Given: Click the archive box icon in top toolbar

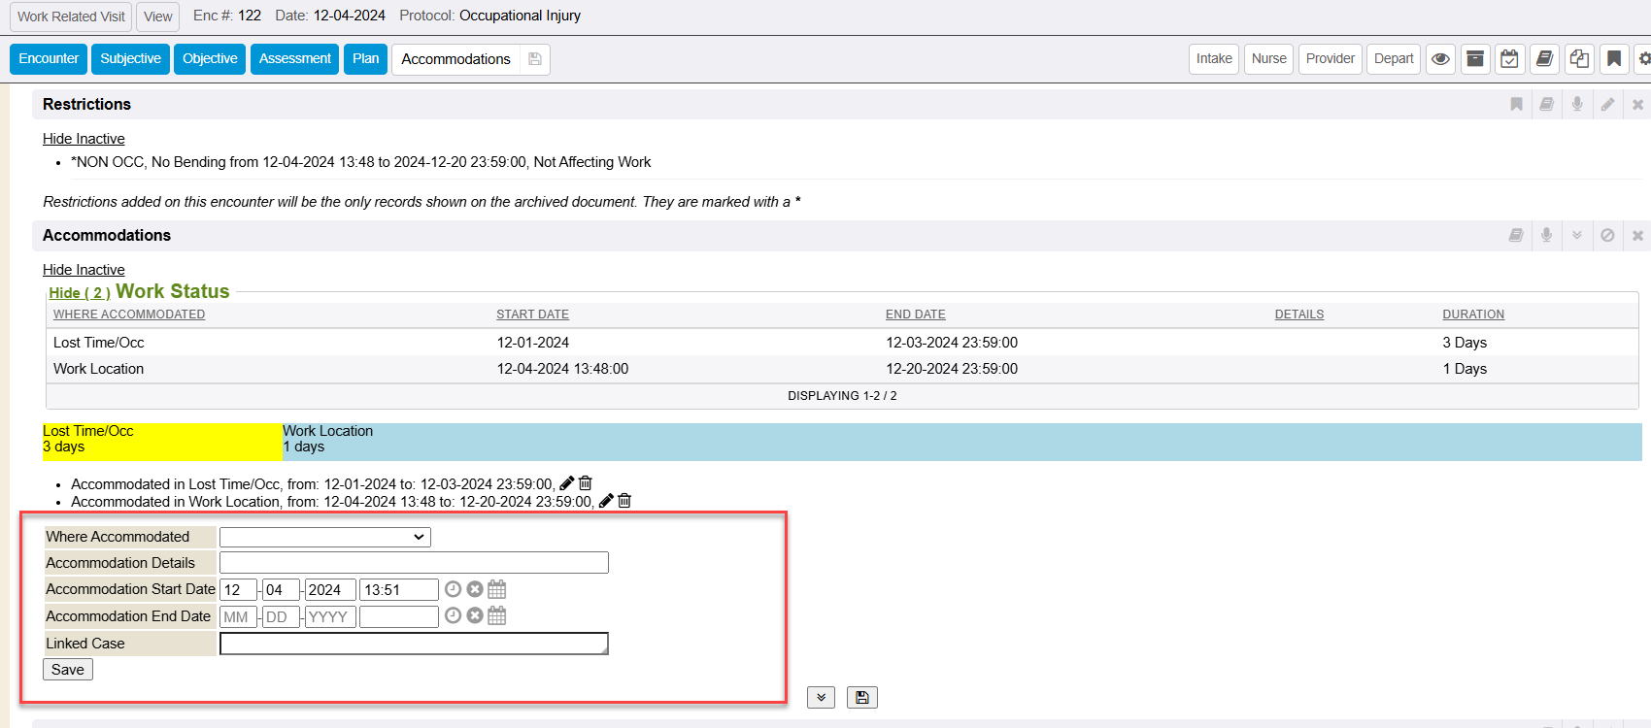Looking at the screenshot, I should click(1474, 59).
